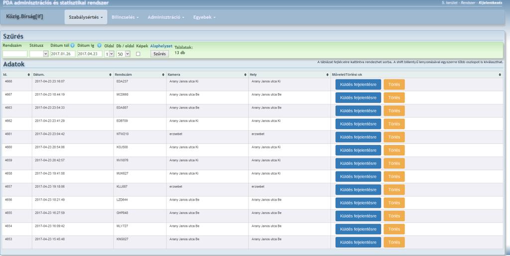Click Küldés feljelentésre for record 4662
Screen dimensions: 510x256
click(358, 124)
